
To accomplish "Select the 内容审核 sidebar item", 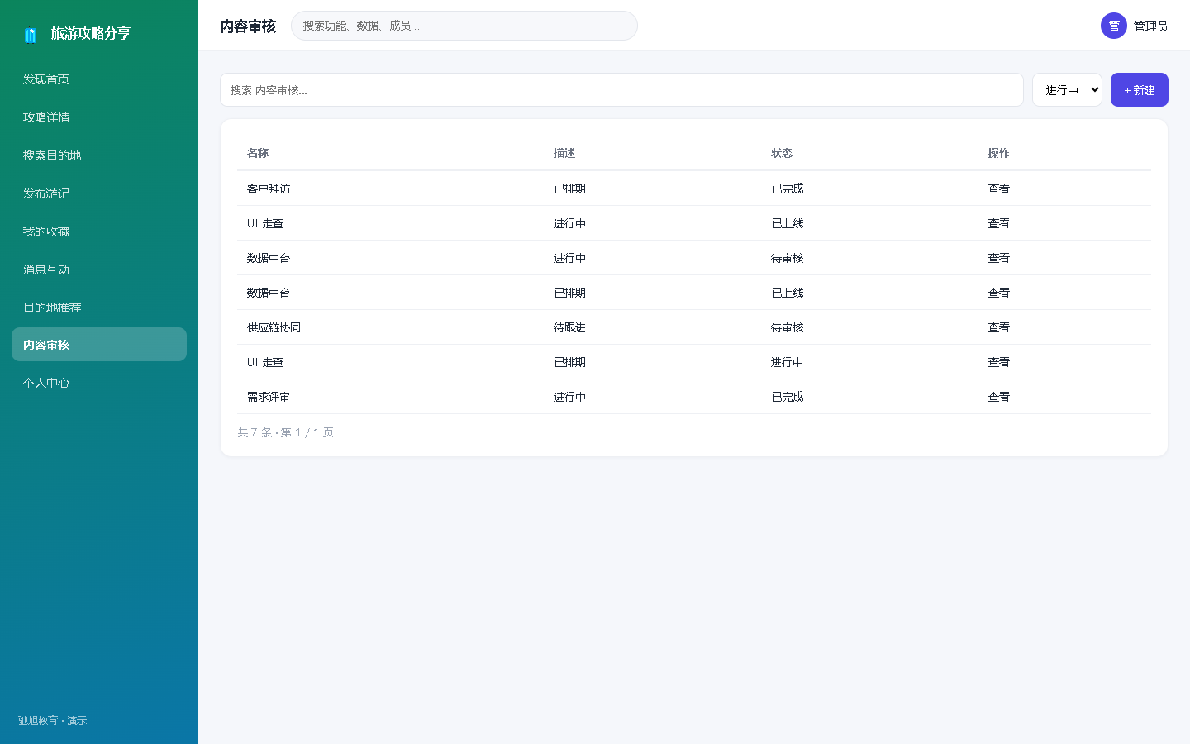I will click(99, 345).
